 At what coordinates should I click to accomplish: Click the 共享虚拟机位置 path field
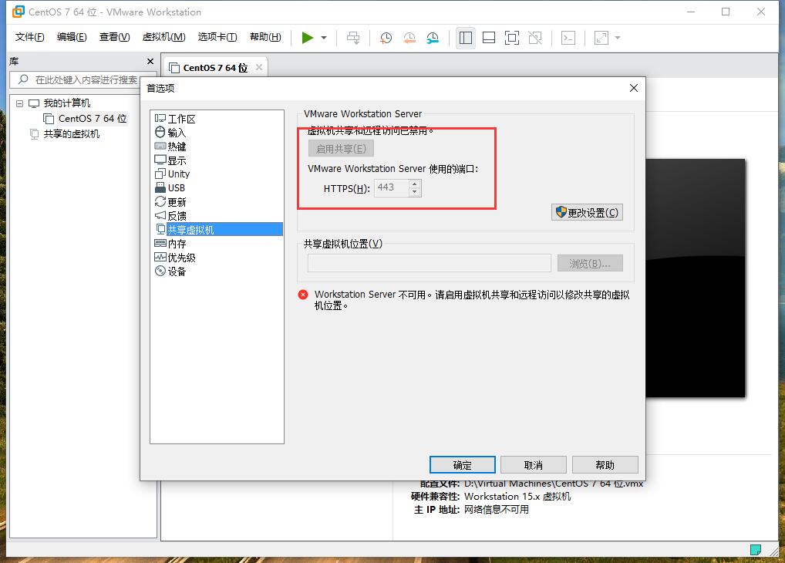(x=430, y=264)
